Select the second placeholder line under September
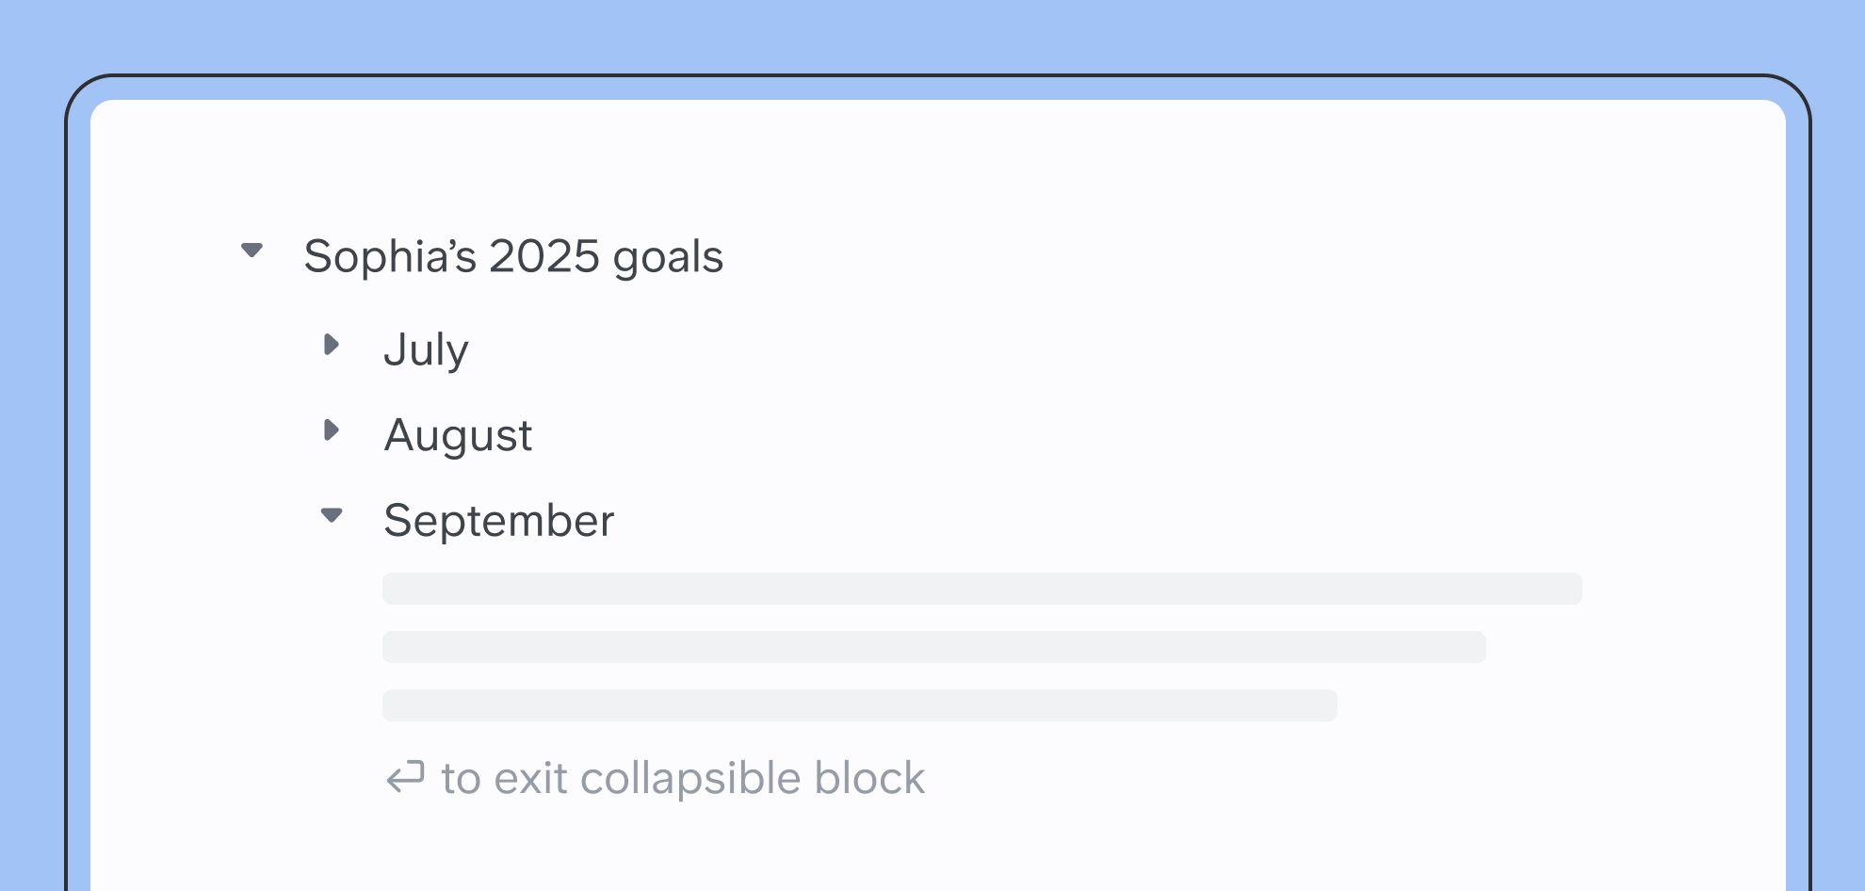This screenshot has width=1865, height=891. pos(933,647)
